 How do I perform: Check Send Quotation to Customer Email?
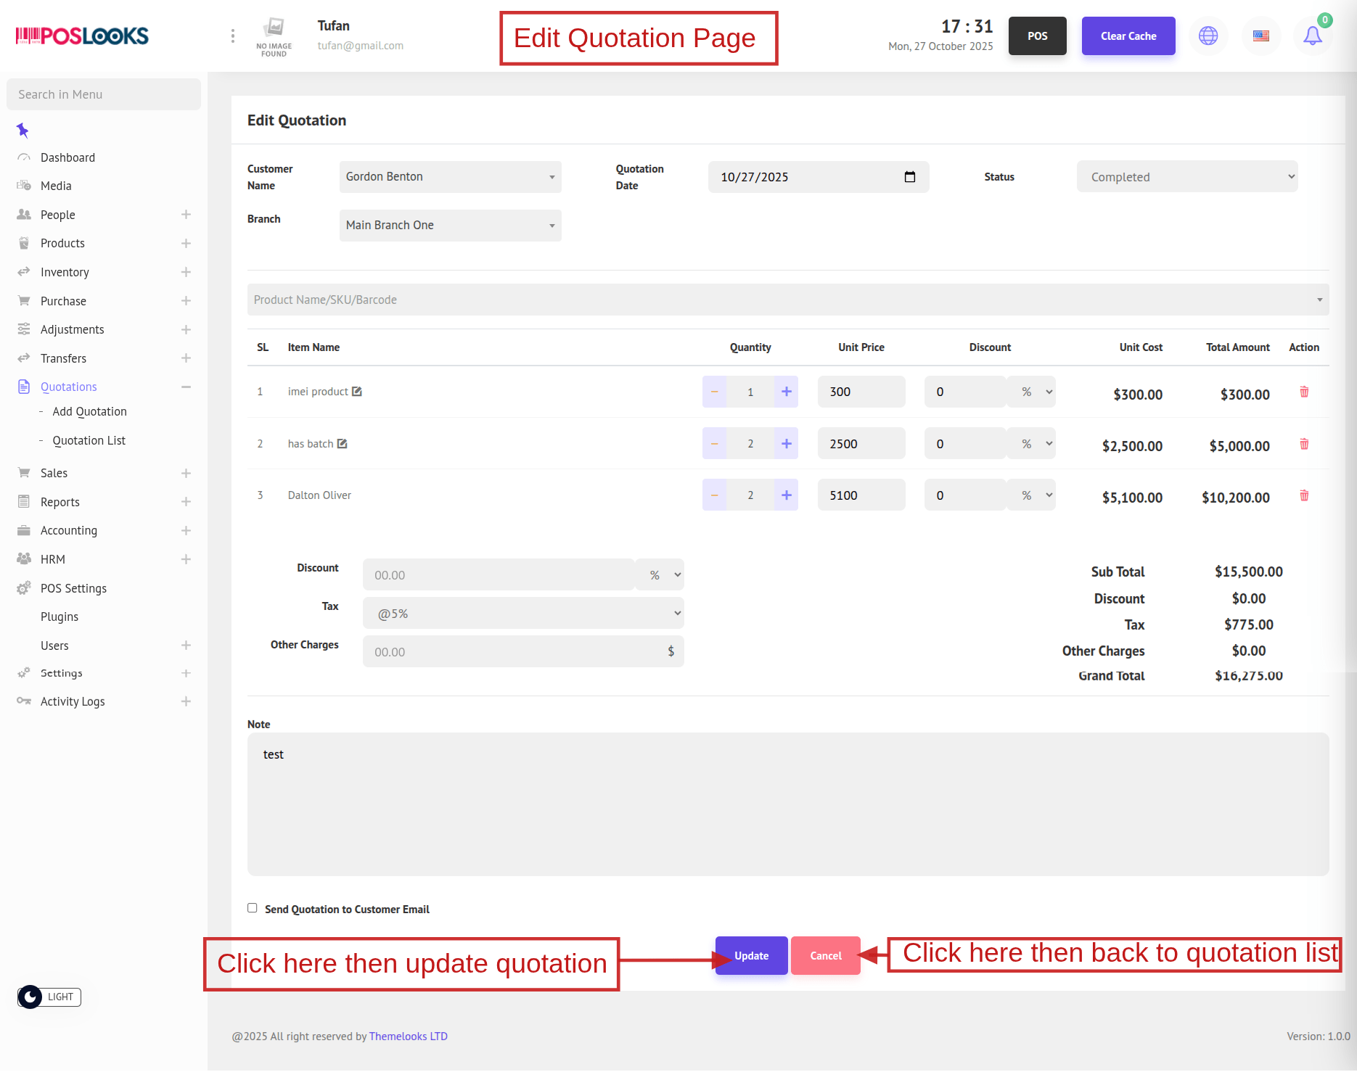(253, 908)
